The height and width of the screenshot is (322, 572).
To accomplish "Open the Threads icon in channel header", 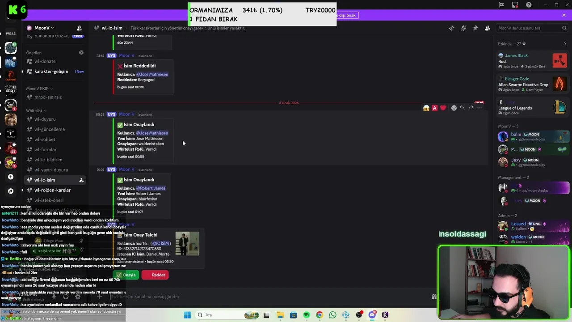I will click(451, 28).
